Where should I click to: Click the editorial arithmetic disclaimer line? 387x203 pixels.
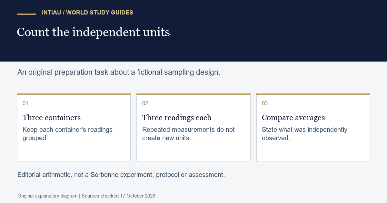click(x=121, y=175)
